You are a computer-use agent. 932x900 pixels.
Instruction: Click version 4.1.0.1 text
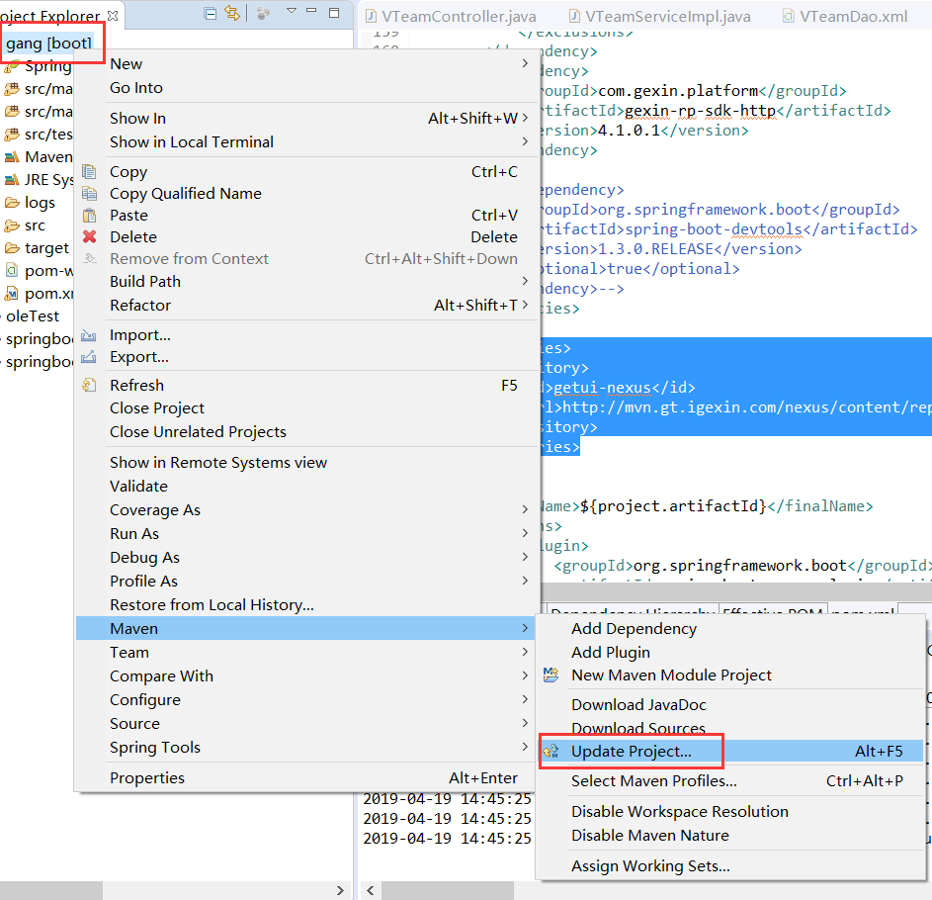(x=629, y=131)
